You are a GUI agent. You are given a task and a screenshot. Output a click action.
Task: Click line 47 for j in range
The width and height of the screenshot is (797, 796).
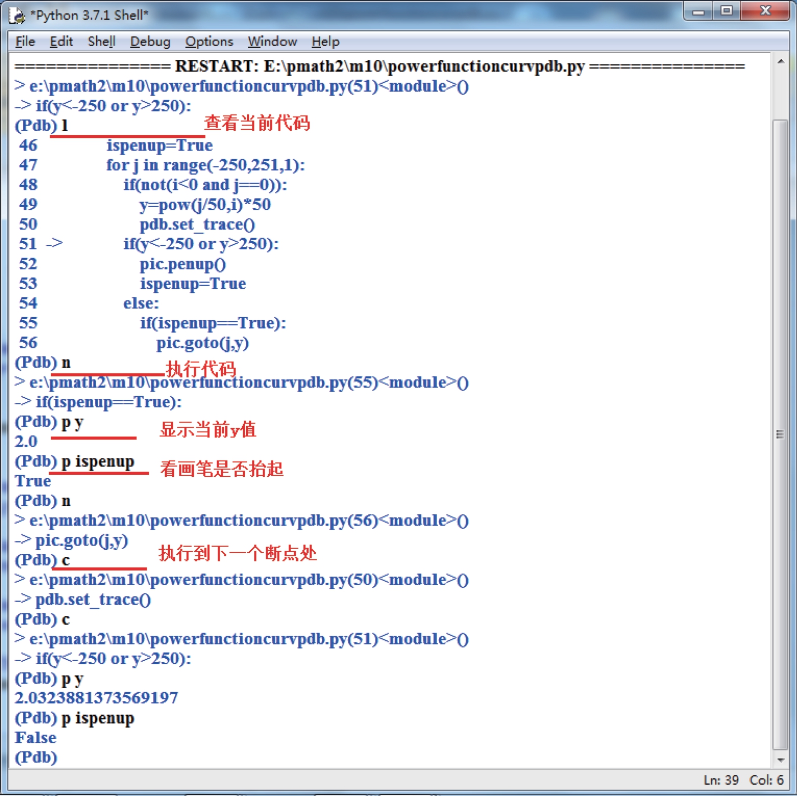[x=162, y=165]
